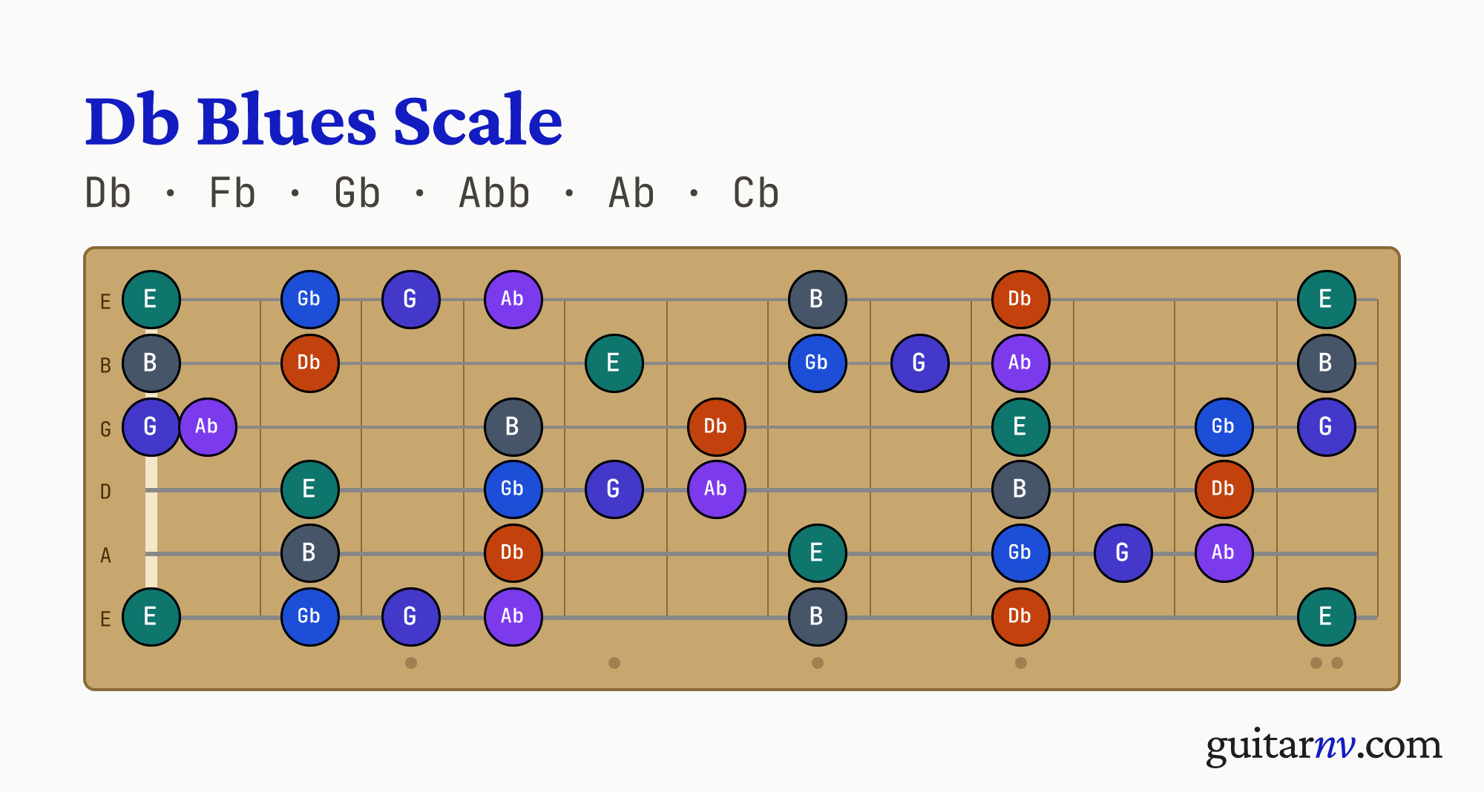1484x792 pixels.
Task: Click the third fret inlay dot
Action: click(x=411, y=663)
